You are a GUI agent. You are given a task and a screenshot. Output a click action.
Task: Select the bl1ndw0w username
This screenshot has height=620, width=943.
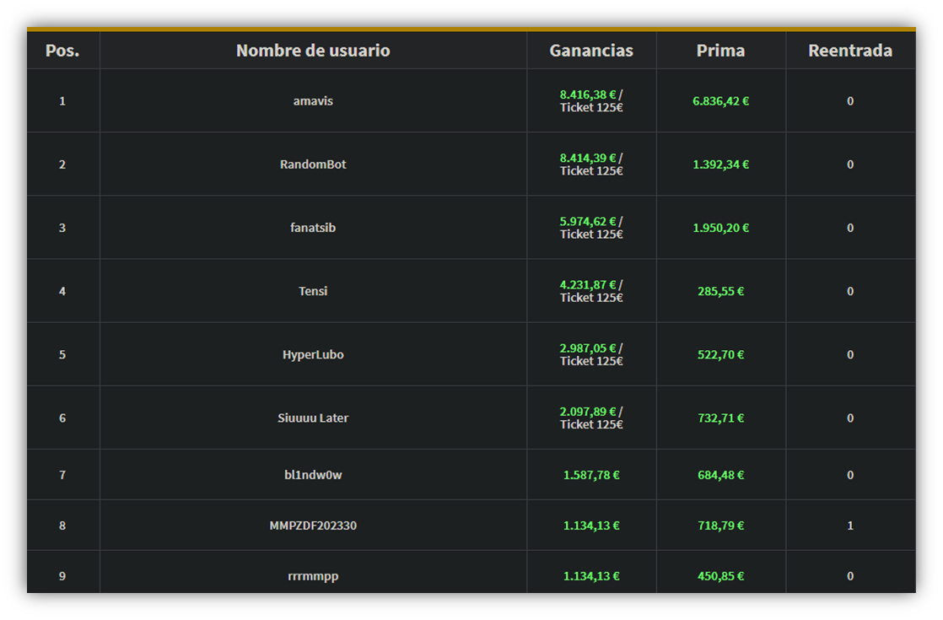click(313, 475)
